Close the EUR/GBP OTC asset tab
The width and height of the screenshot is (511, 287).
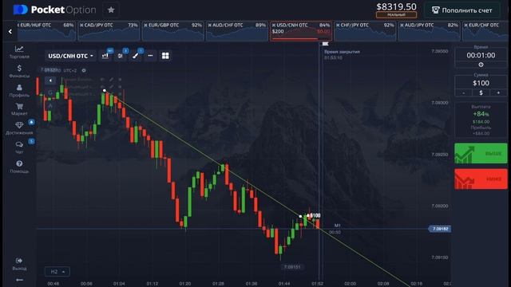pyautogui.click(x=145, y=25)
